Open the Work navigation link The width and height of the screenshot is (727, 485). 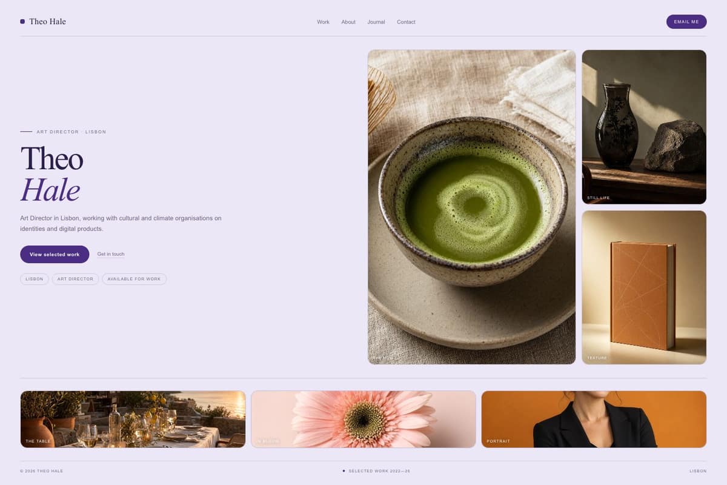click(323, 22)
